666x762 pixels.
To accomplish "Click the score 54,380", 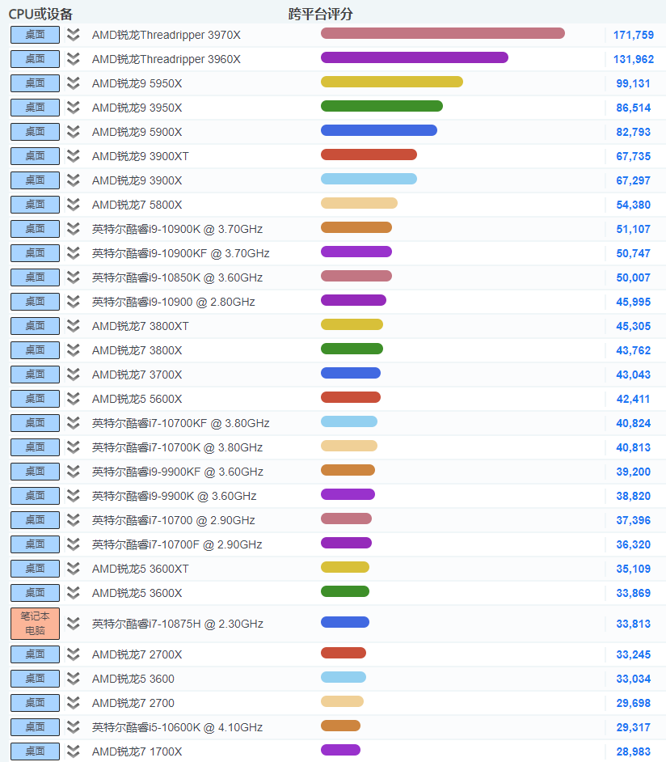I will tap(633, 205).
